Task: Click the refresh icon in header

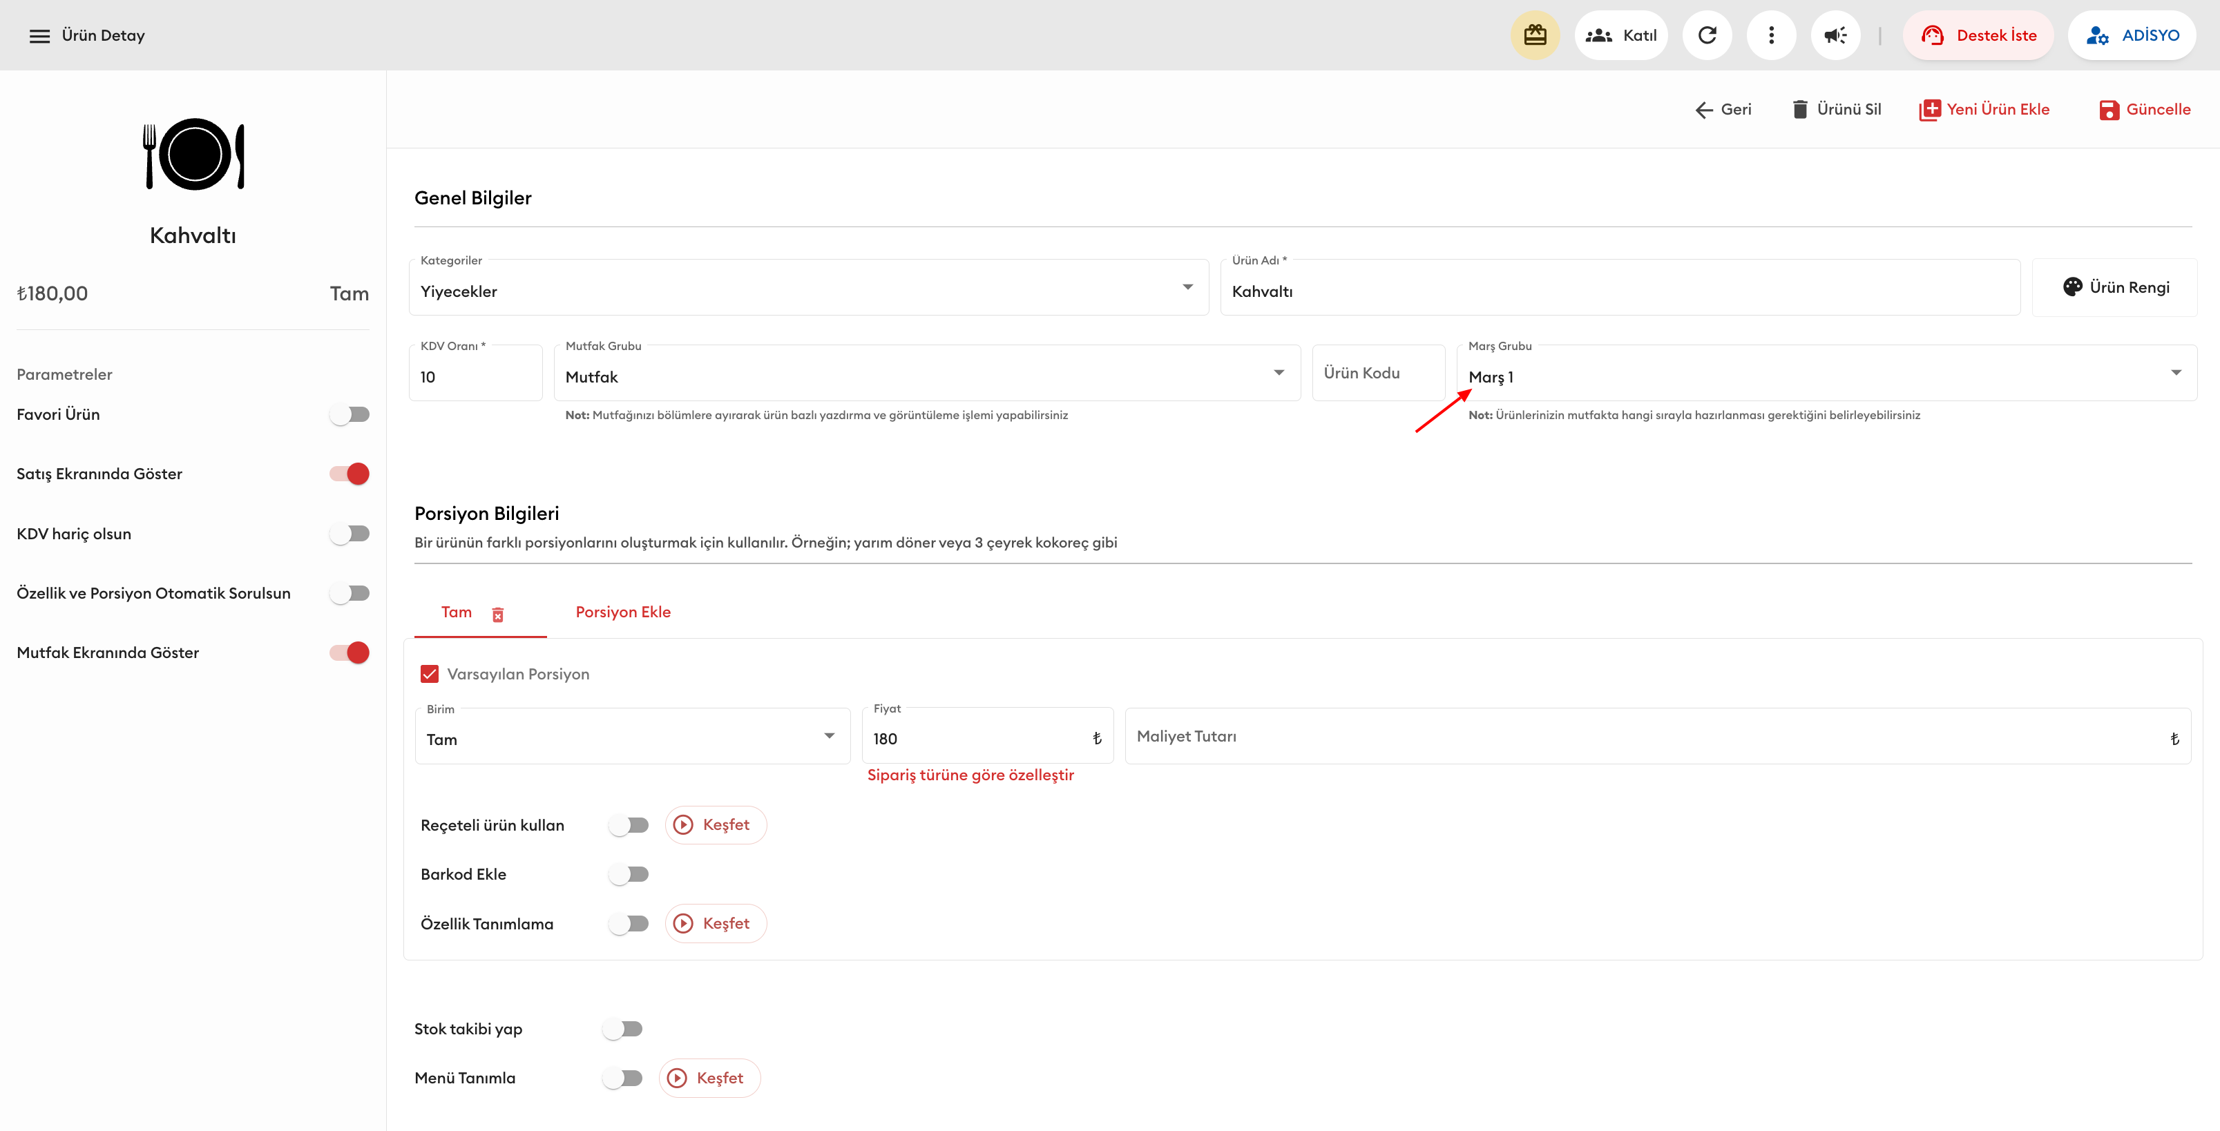Action: point(1707,35)
